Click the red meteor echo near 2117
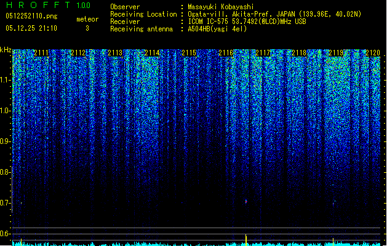387x246 pixels. 246,201
